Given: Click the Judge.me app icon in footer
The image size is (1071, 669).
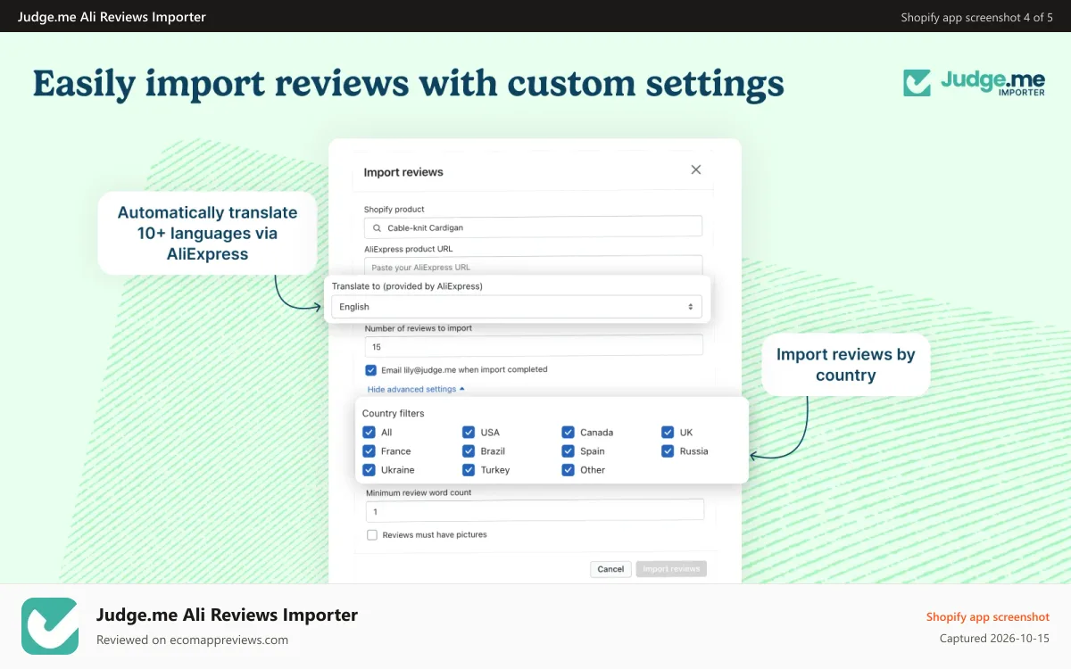Looking at the screenshot, I should point(50,626).
